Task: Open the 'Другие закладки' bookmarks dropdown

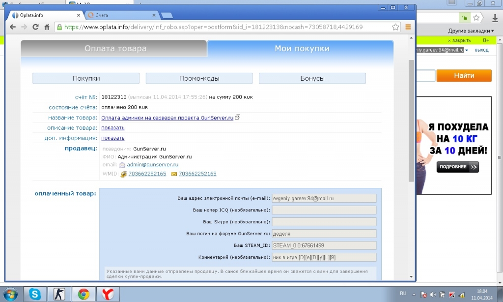Action: 471,30
